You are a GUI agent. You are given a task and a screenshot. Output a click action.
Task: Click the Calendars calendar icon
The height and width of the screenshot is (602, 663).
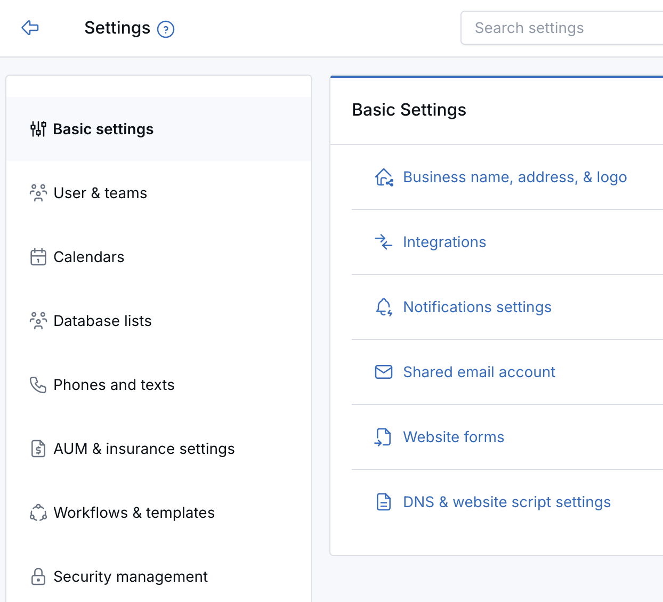(38, 257)
